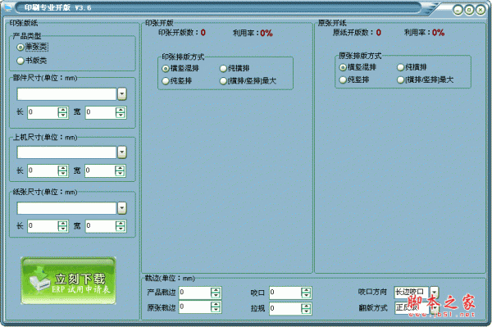492x327 pixels.
Task: Open the 咬口方向 dropdown
Action: 435,293
